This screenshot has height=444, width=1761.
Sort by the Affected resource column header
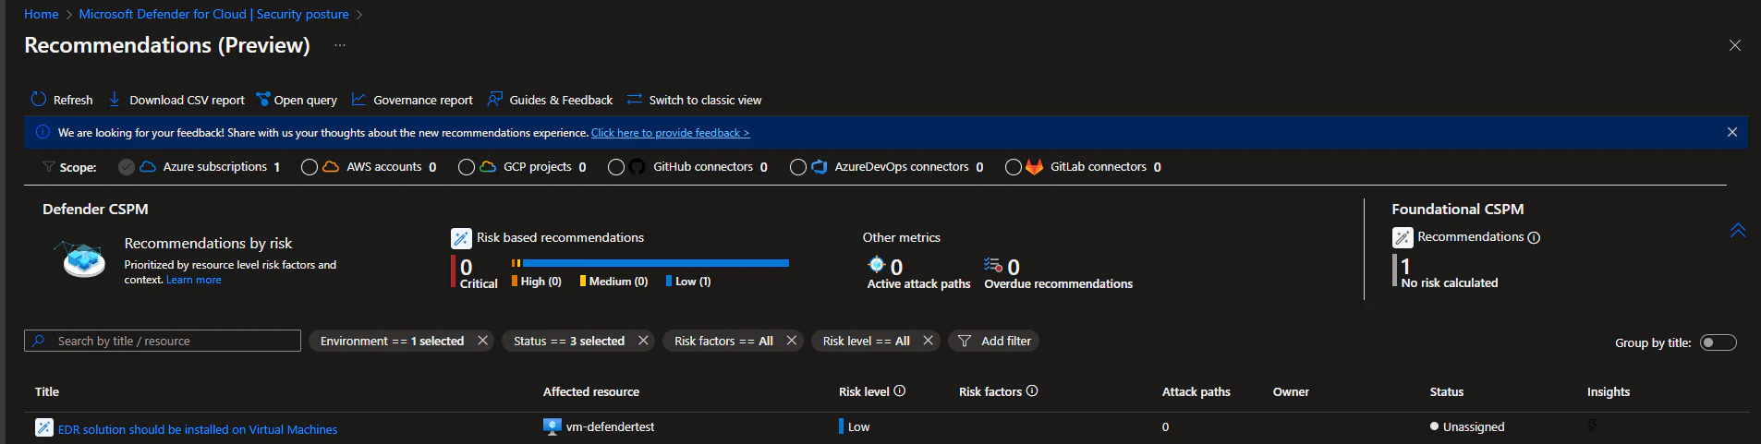coord(591,391)
